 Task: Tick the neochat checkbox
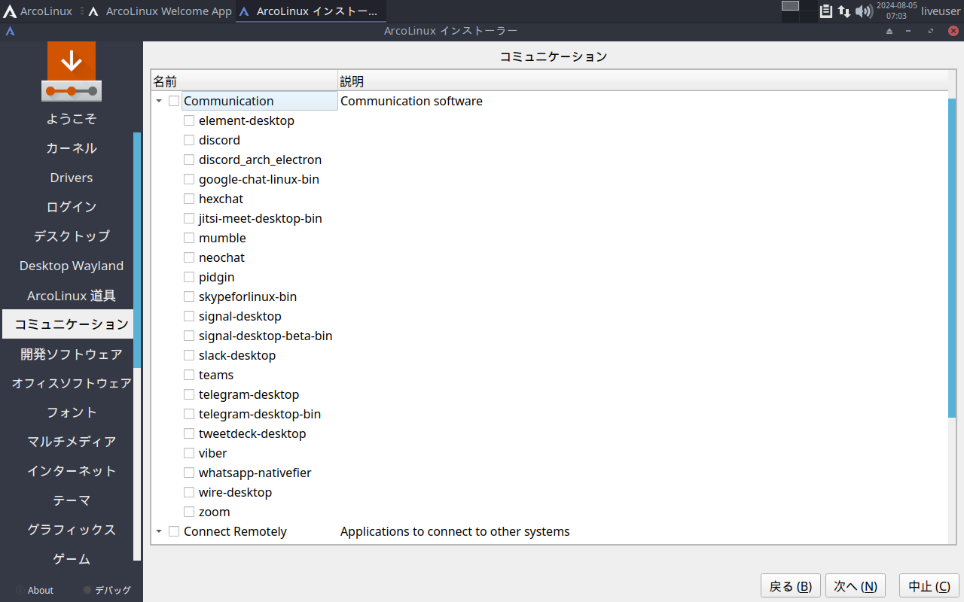tap(189, 257)
